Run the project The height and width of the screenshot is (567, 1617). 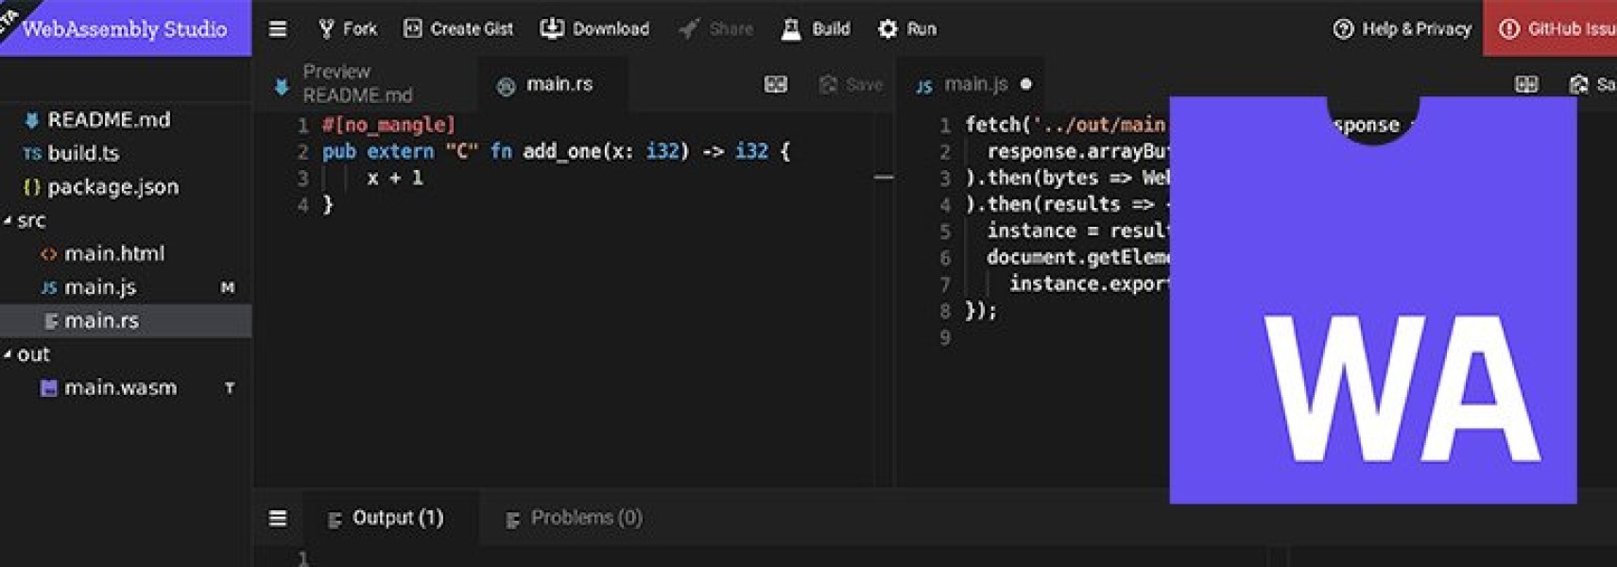[x=907, y=29]
